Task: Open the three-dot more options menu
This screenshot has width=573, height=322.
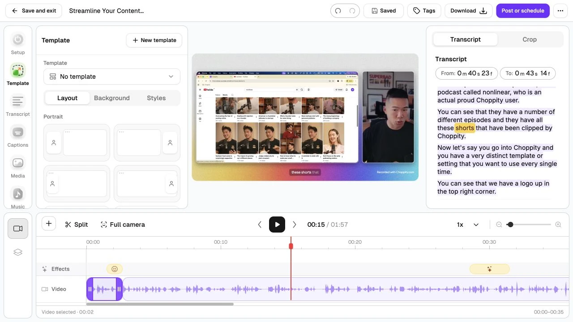Action: coord(560,11)
